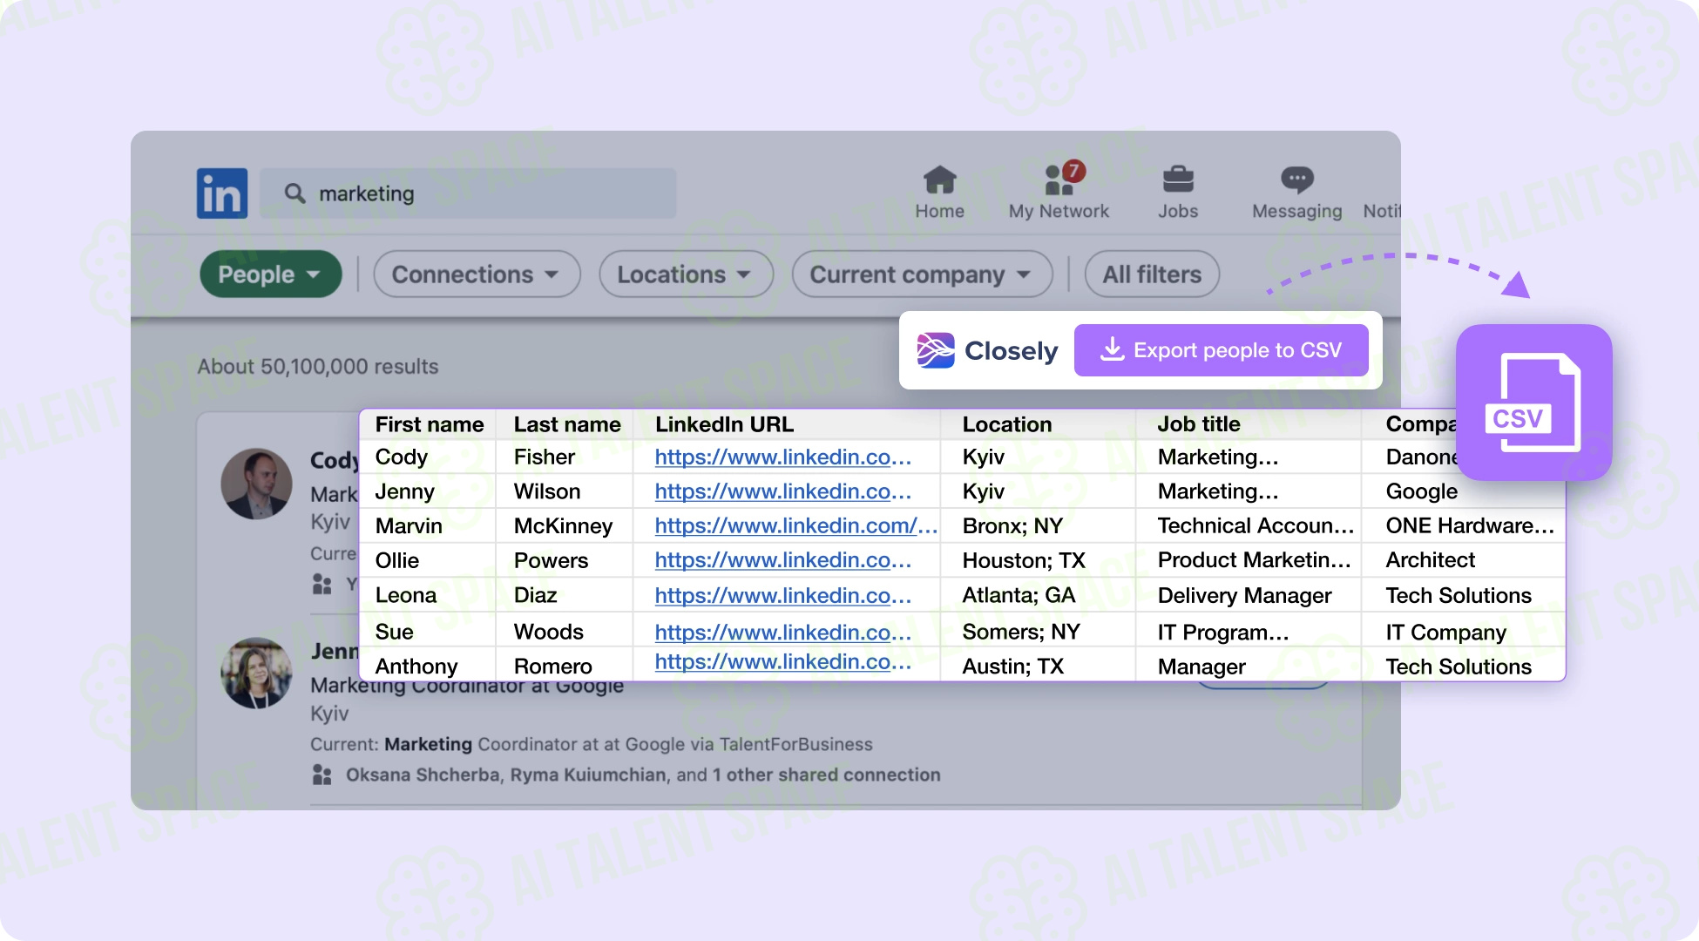
Task: Open Sue Woods' LinkedIn URL
Action: pyautogui.click(x=782, y=633)
